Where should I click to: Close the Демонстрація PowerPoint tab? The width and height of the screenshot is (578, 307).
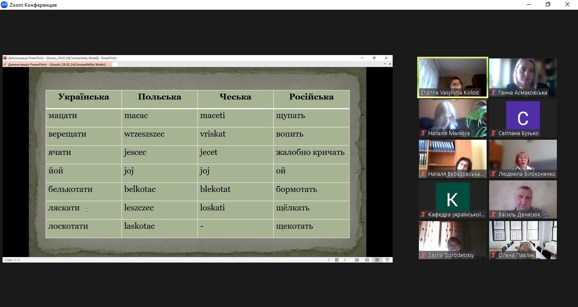[x=109, y=65]
